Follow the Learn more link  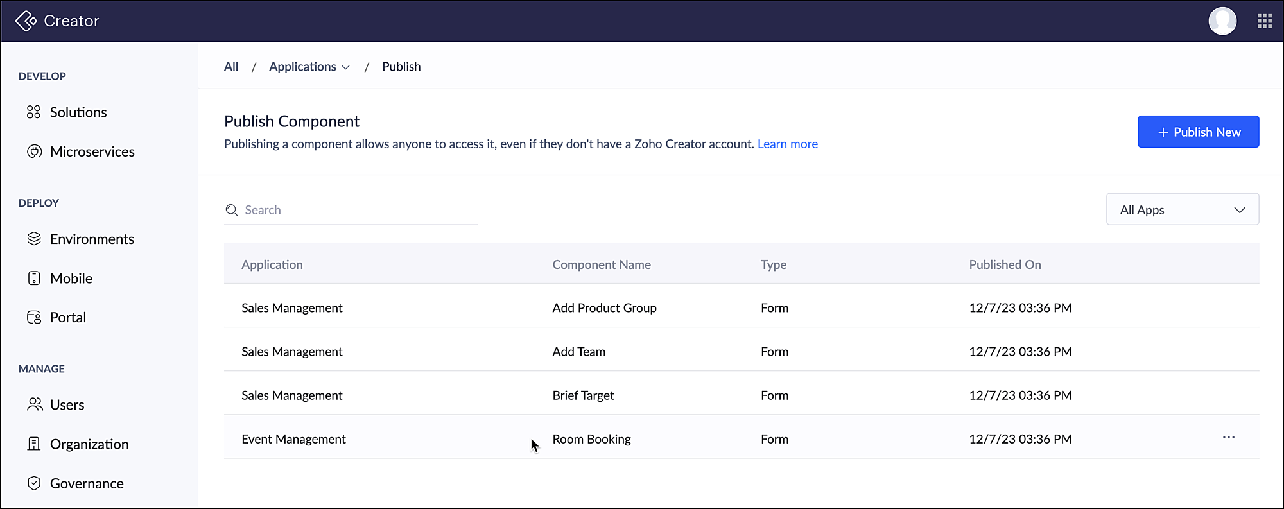tap(787, 144)
